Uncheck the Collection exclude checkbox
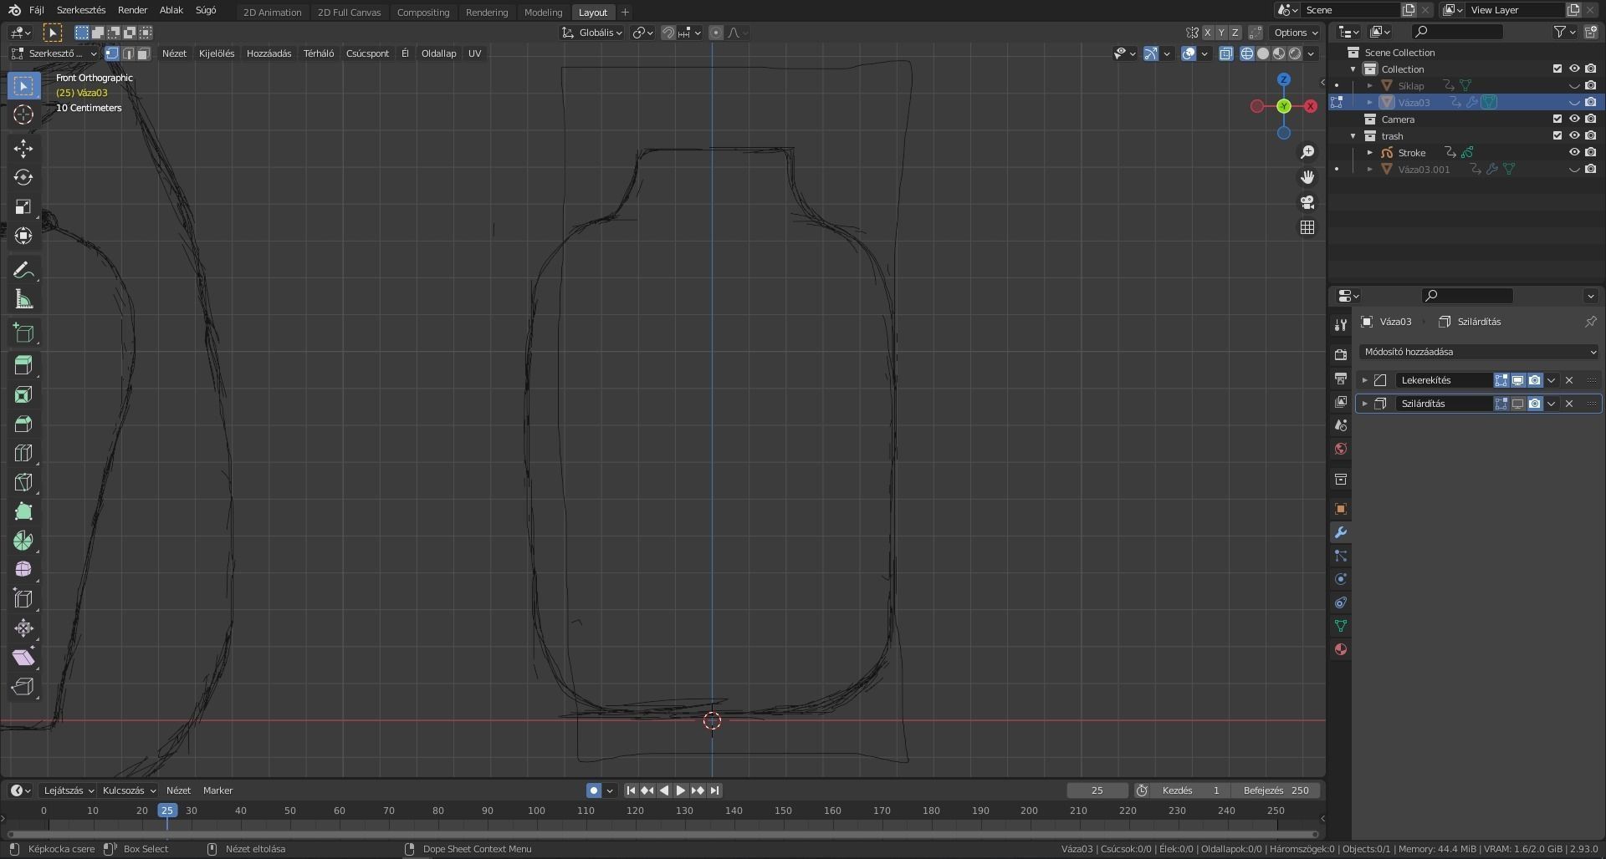Viewport: 1606px width, 859px height. pos(1557,69)
